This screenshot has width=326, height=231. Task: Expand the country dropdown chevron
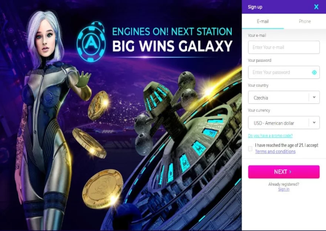coord(314,97)
